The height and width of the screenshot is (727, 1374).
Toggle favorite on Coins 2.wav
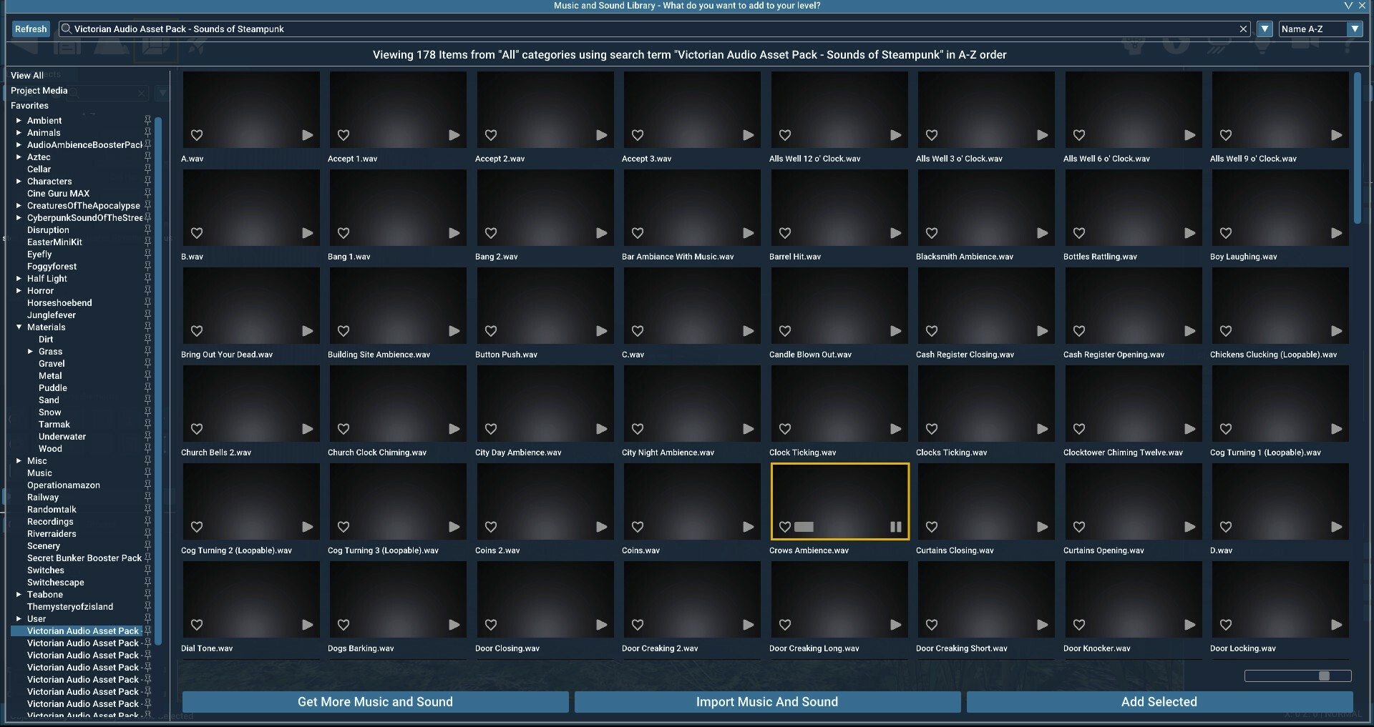tap(491, 527)
